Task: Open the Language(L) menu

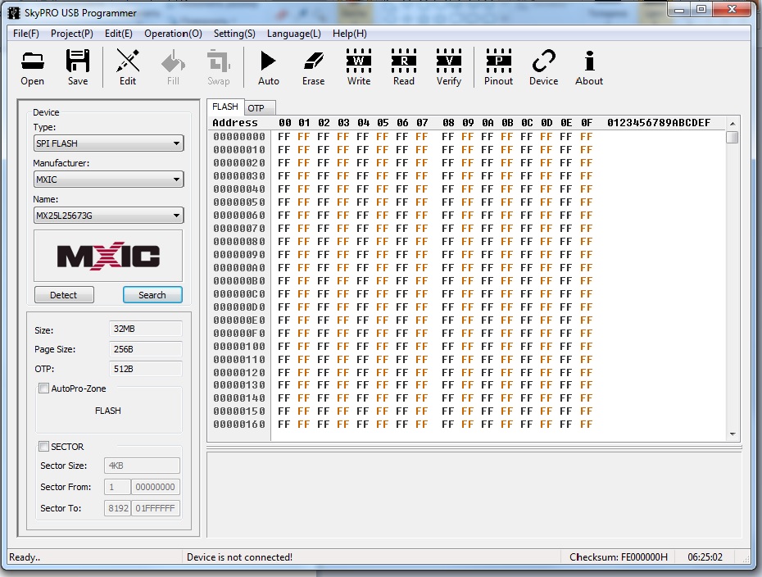Action: pyautogui.click(x=294, y=34)
